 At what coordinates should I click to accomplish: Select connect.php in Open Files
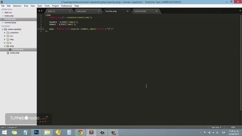10,23
